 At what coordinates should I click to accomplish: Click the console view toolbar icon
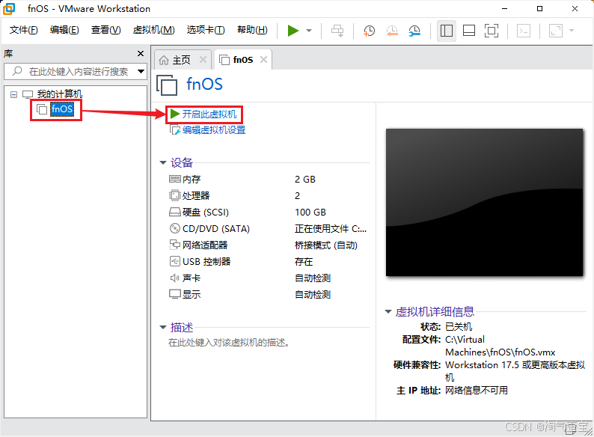[x=524, y=31]
